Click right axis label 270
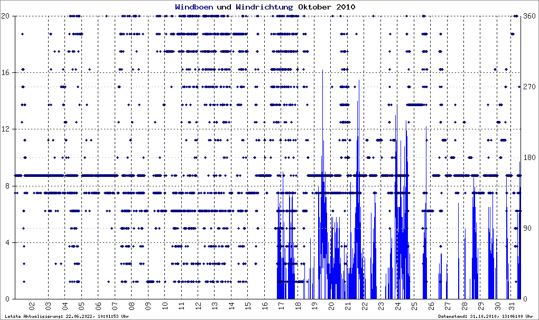539x320 pixels. pos(529,87)
